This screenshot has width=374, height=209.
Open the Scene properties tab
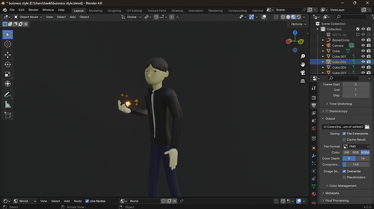[x=314, y=121]
